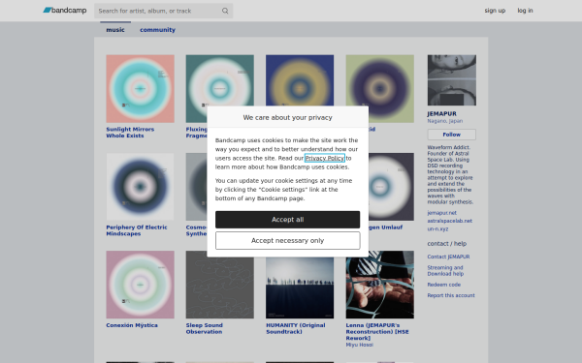582x363 pixels.
Task: Click Lenna (JEMAPUR's Reconstruction) title
Action: [x=377, y=331]
